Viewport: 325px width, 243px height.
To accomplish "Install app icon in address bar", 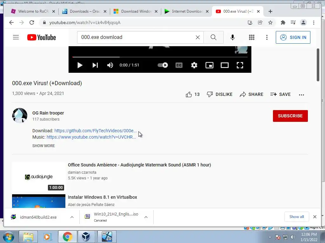I will click(250, 22).
